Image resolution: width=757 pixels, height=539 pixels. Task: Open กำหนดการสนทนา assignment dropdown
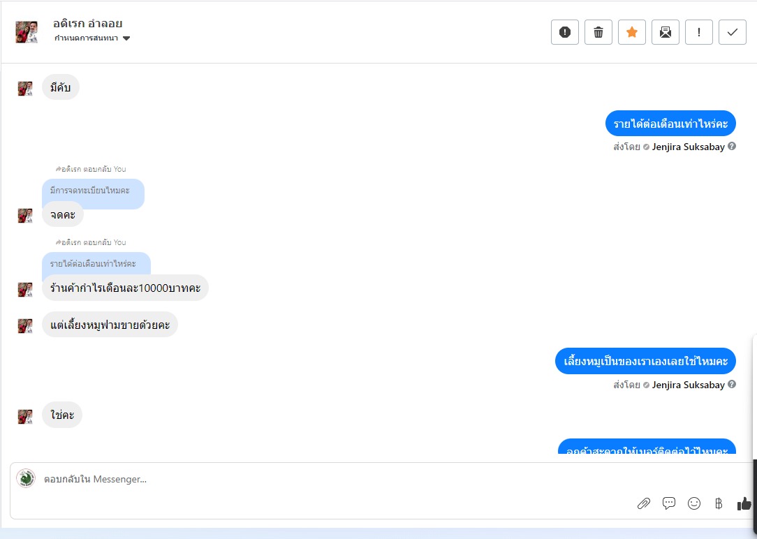click(91, 38)
